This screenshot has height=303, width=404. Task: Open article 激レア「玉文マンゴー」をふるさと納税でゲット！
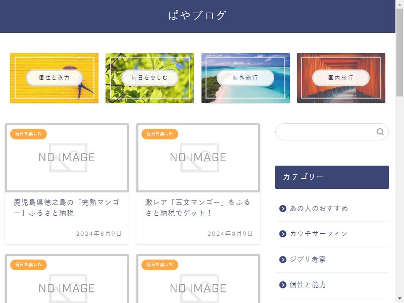click(x=197, y=208)
